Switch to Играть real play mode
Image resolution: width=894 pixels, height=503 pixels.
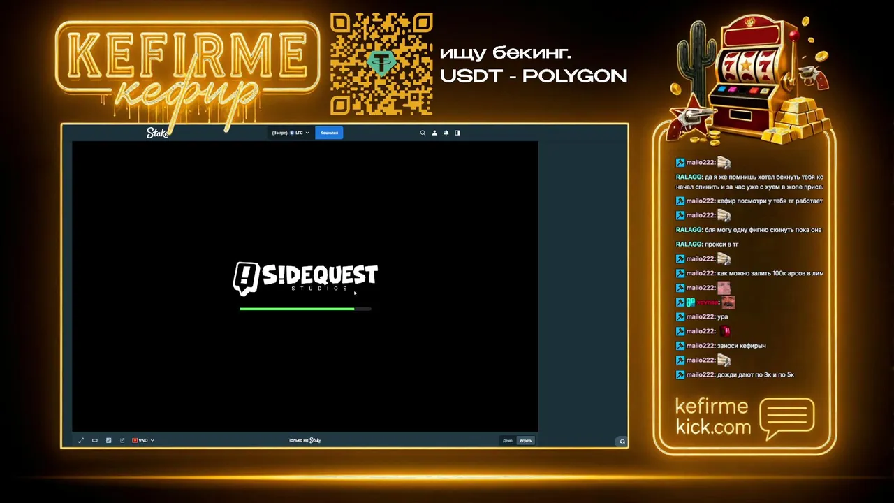click(526, 440)
